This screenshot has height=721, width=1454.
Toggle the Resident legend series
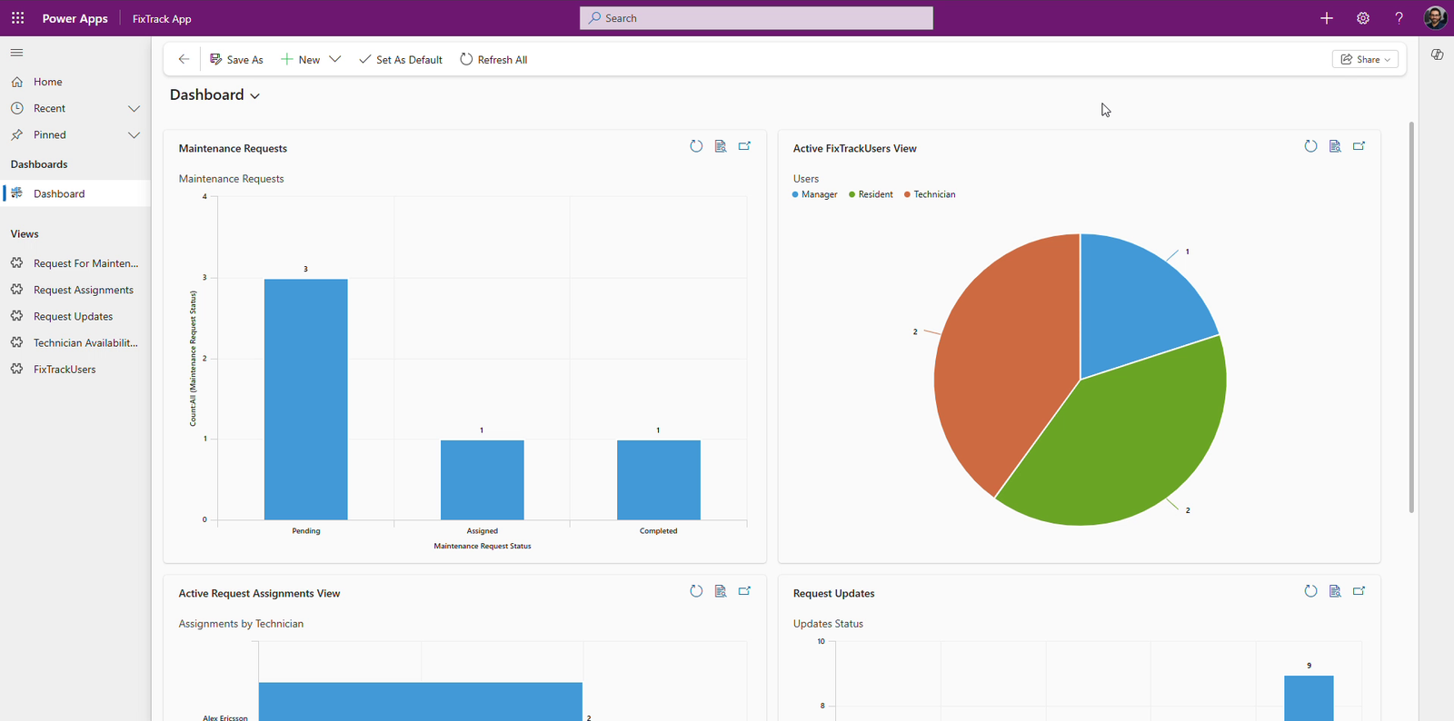click(x=871, y=194)
